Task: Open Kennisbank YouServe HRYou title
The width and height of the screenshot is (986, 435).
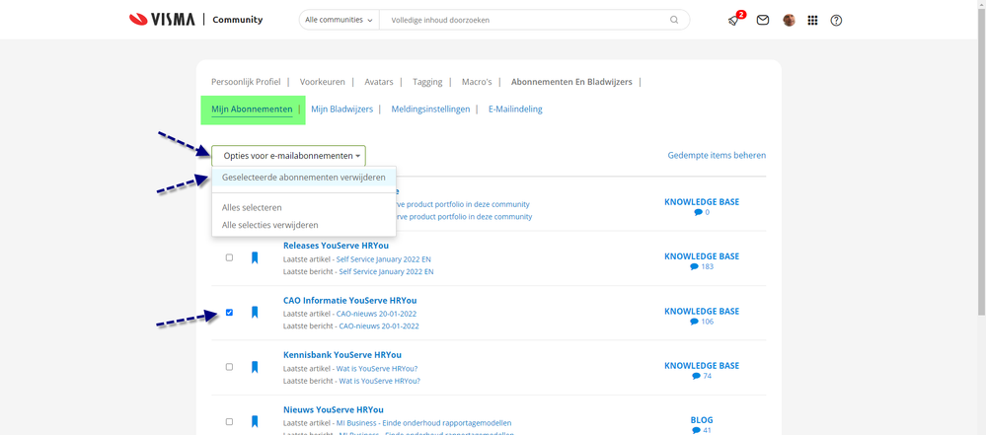Action: click(342, 355)
